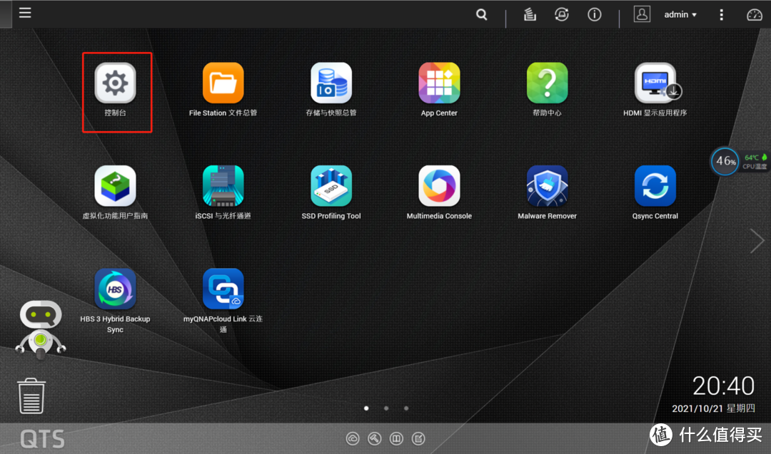Viewport: 771px width, 454px height.
Task: Open Qsync Central
Action: point(655,186)
